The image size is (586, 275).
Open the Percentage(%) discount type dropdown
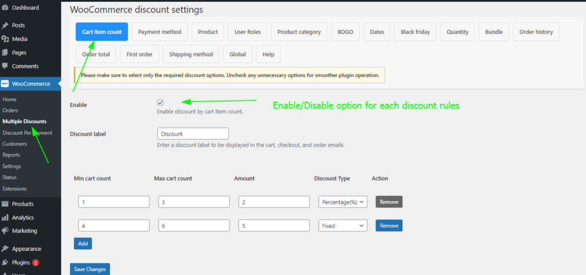[x=342, y=202]
